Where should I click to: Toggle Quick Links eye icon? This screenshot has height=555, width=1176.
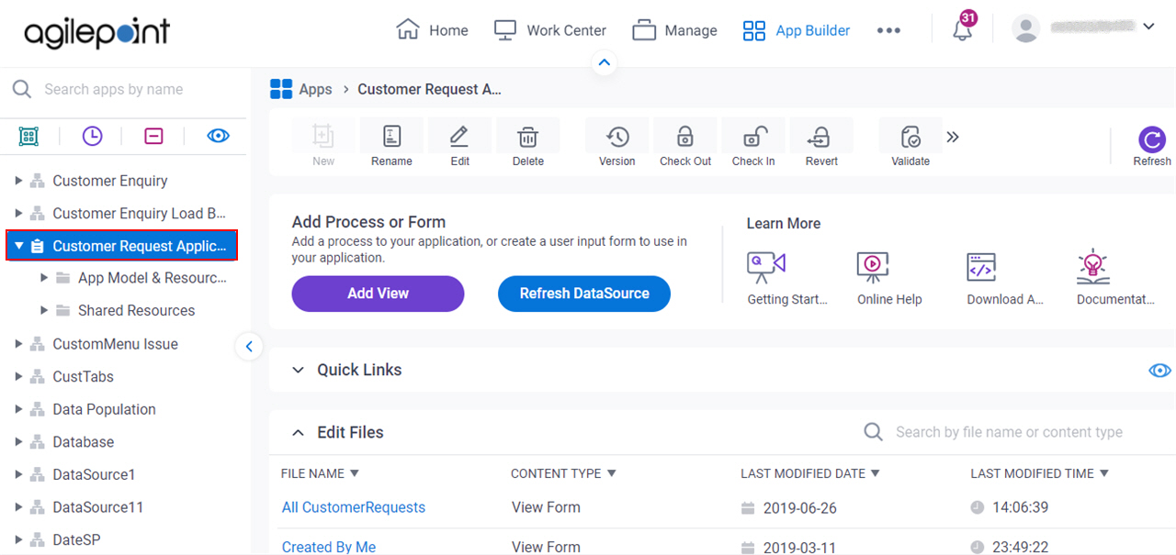pyautogui.click(x=1159, y=371)
